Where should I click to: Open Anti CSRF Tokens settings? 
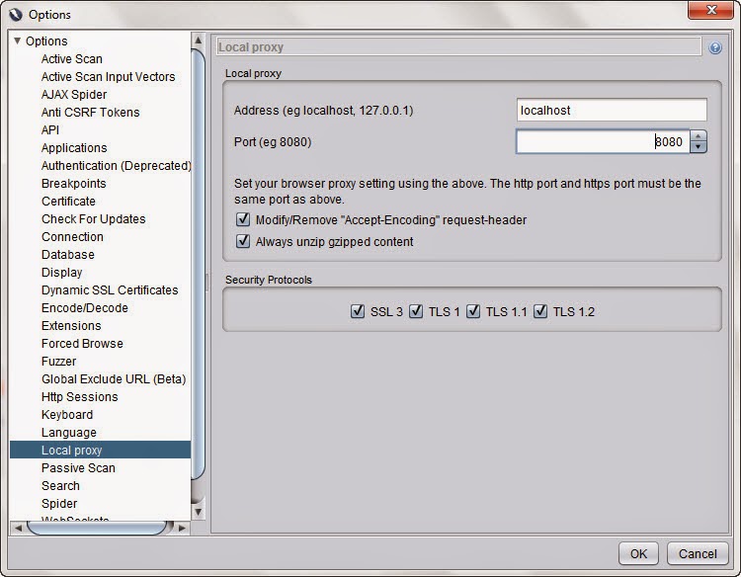tap(91, 113)
